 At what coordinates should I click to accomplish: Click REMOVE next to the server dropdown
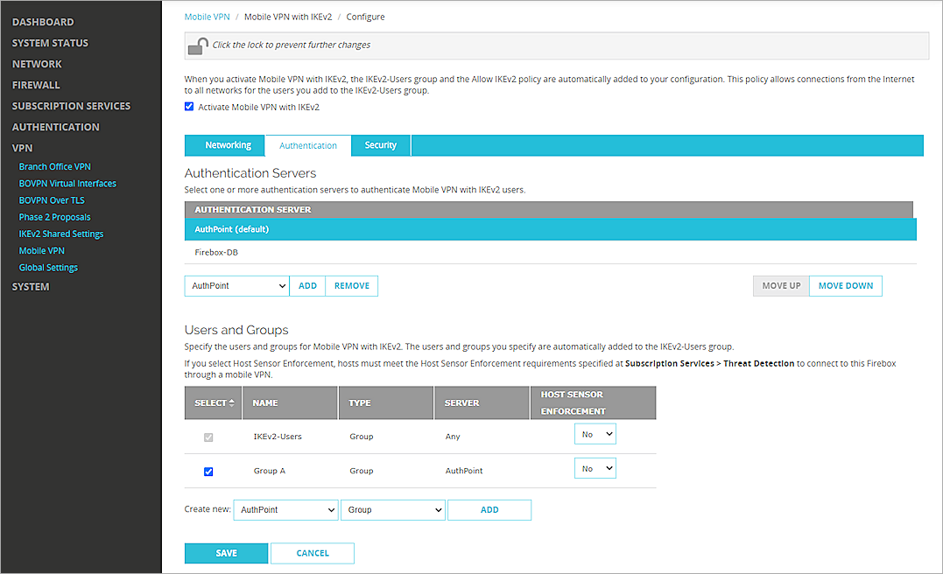tap(351, 285)
